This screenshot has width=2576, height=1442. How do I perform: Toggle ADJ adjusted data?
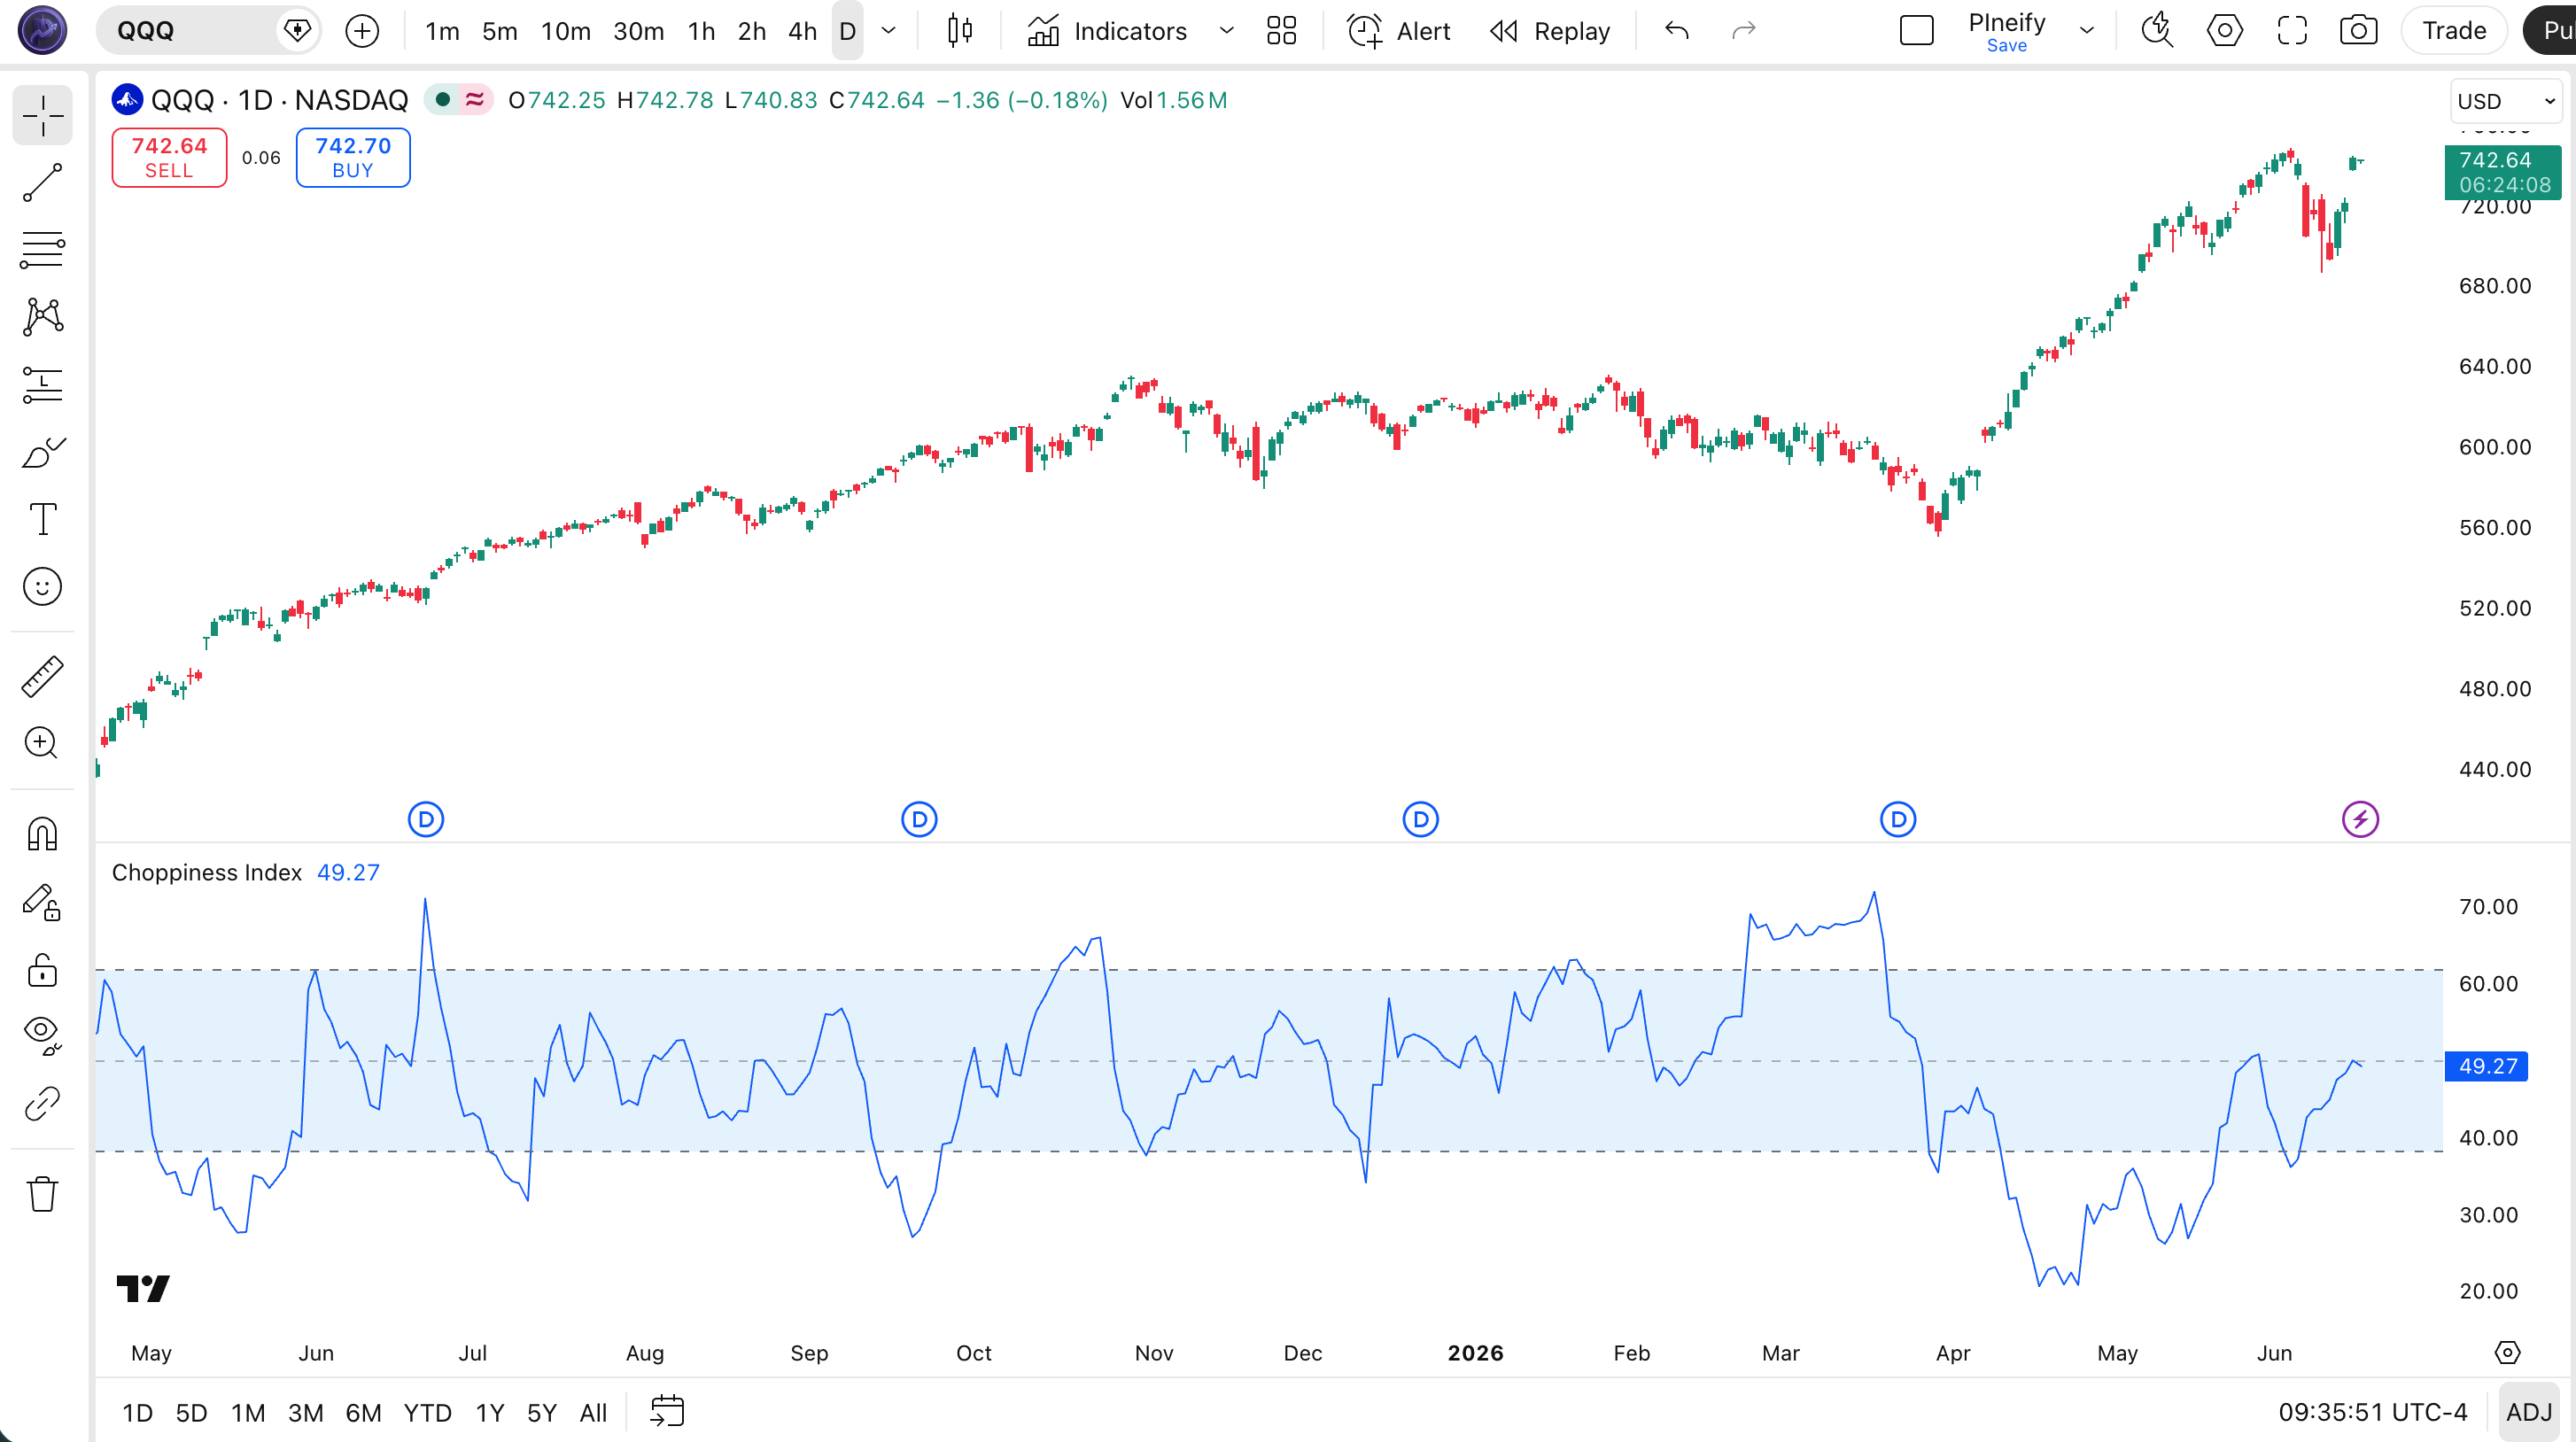coord(2529,1412)
